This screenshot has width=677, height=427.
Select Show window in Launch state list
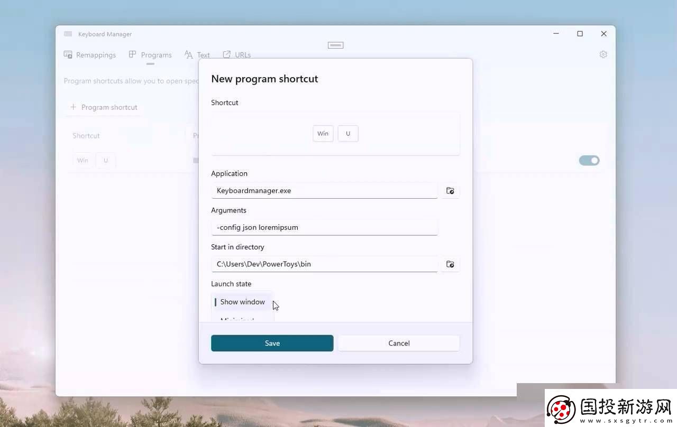242,302
